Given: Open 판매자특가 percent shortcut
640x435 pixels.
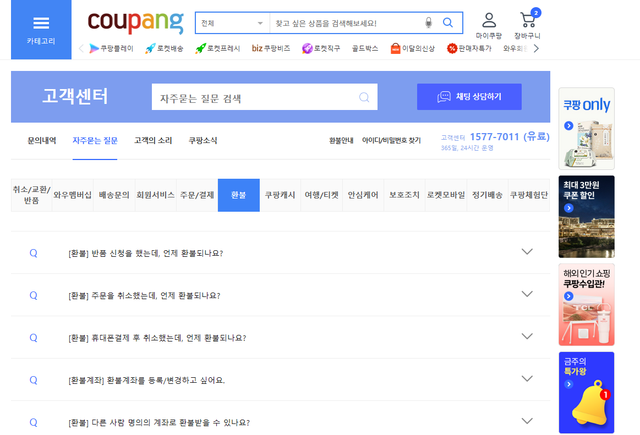Looking at the screenshot, I should [469, 48].
